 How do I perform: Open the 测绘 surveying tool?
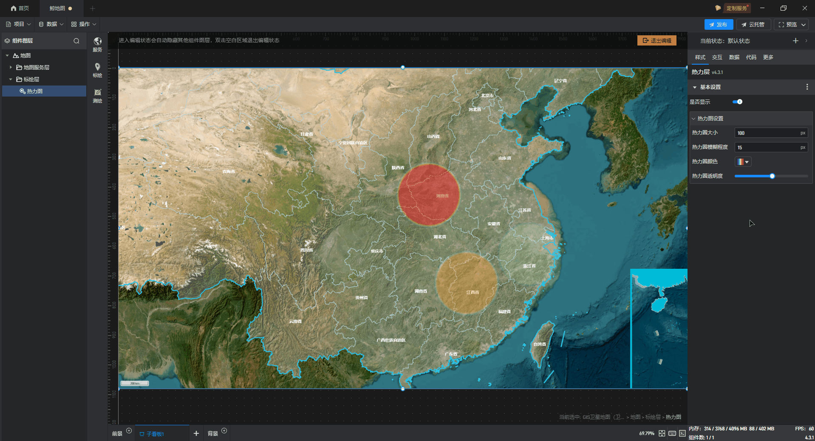(x=97, y=95)
